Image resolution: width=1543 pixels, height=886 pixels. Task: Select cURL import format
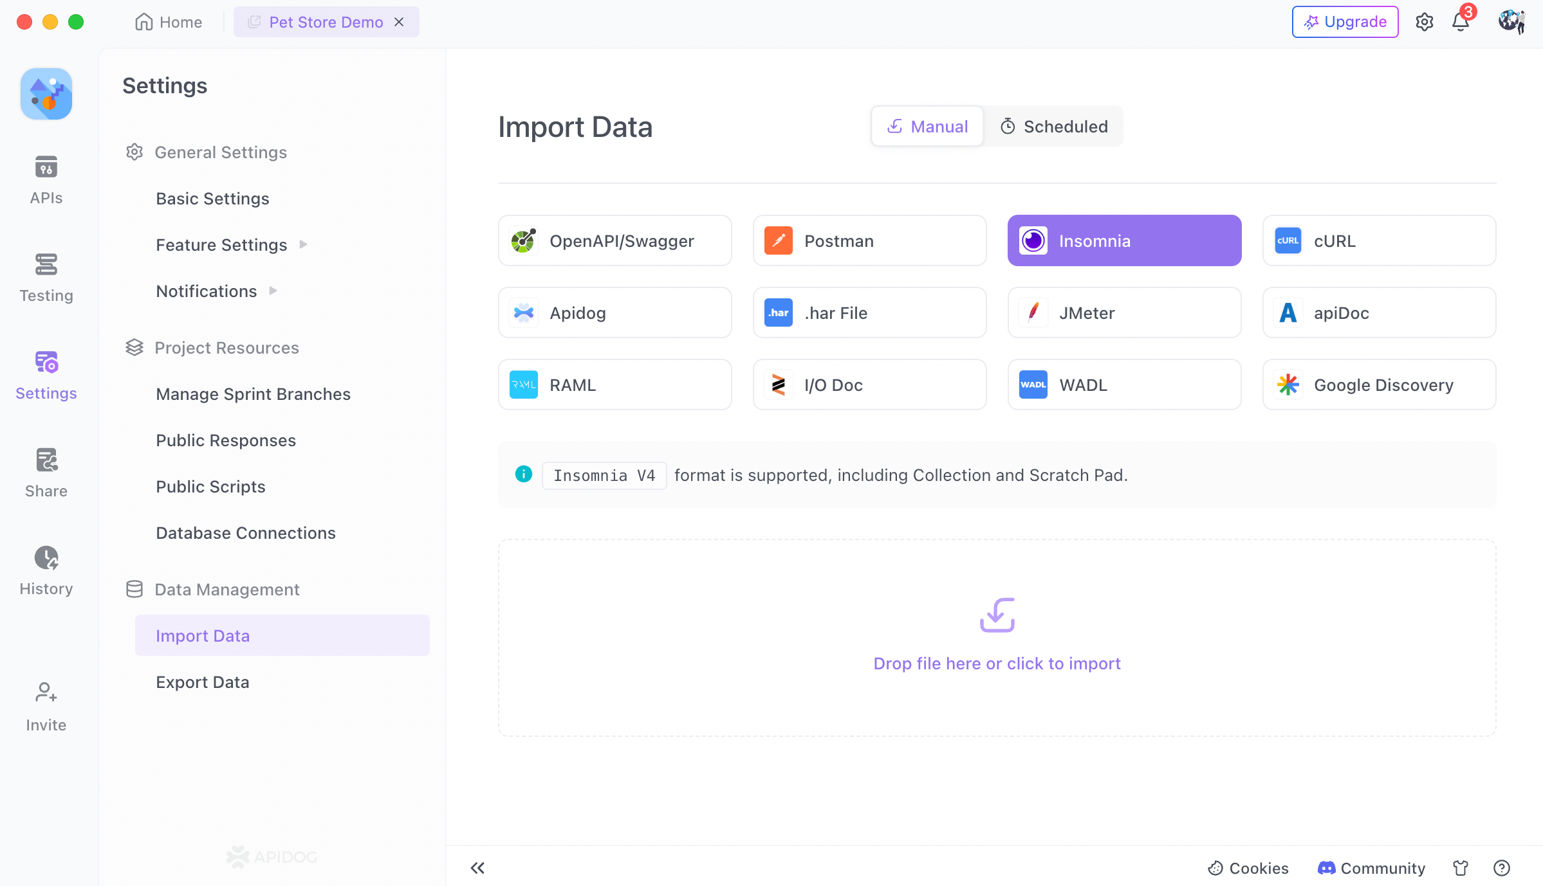click(1379, 240)
